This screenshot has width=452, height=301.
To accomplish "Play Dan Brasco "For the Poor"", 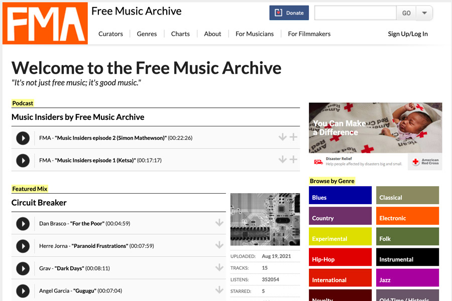I will click(23, 224).
